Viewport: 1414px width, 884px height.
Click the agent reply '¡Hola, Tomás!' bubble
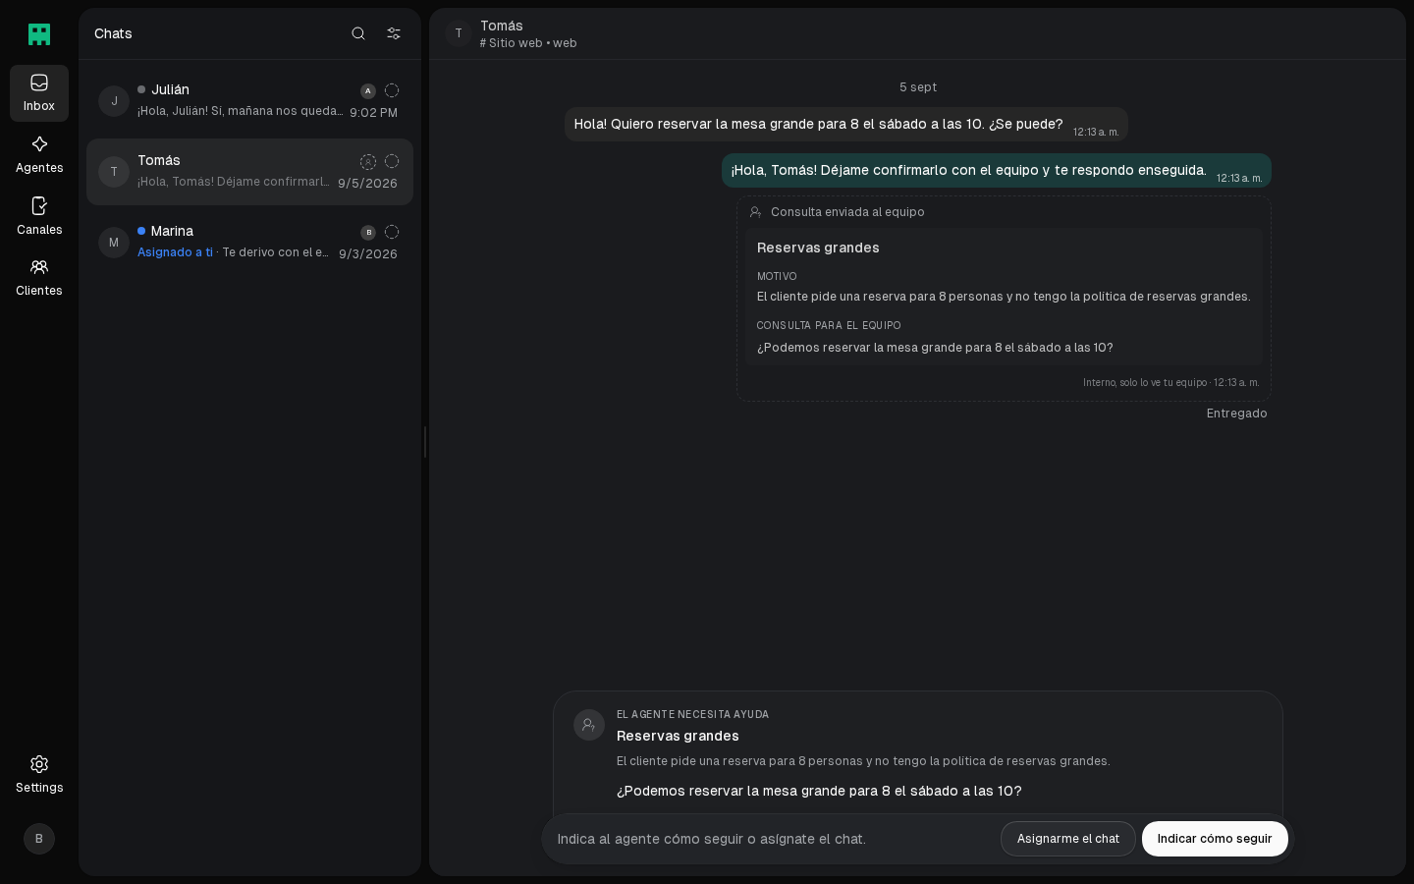point(997,171)
